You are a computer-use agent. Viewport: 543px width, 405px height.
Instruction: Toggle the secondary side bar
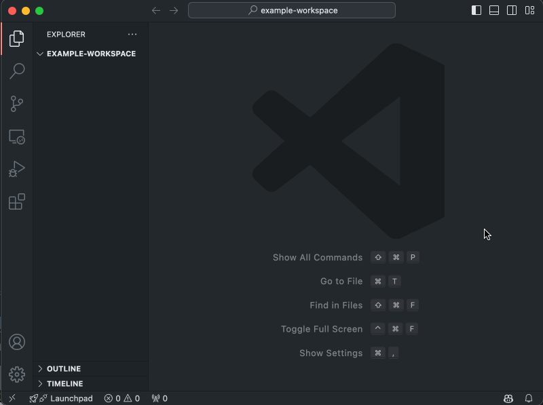(x=512, y=10)
